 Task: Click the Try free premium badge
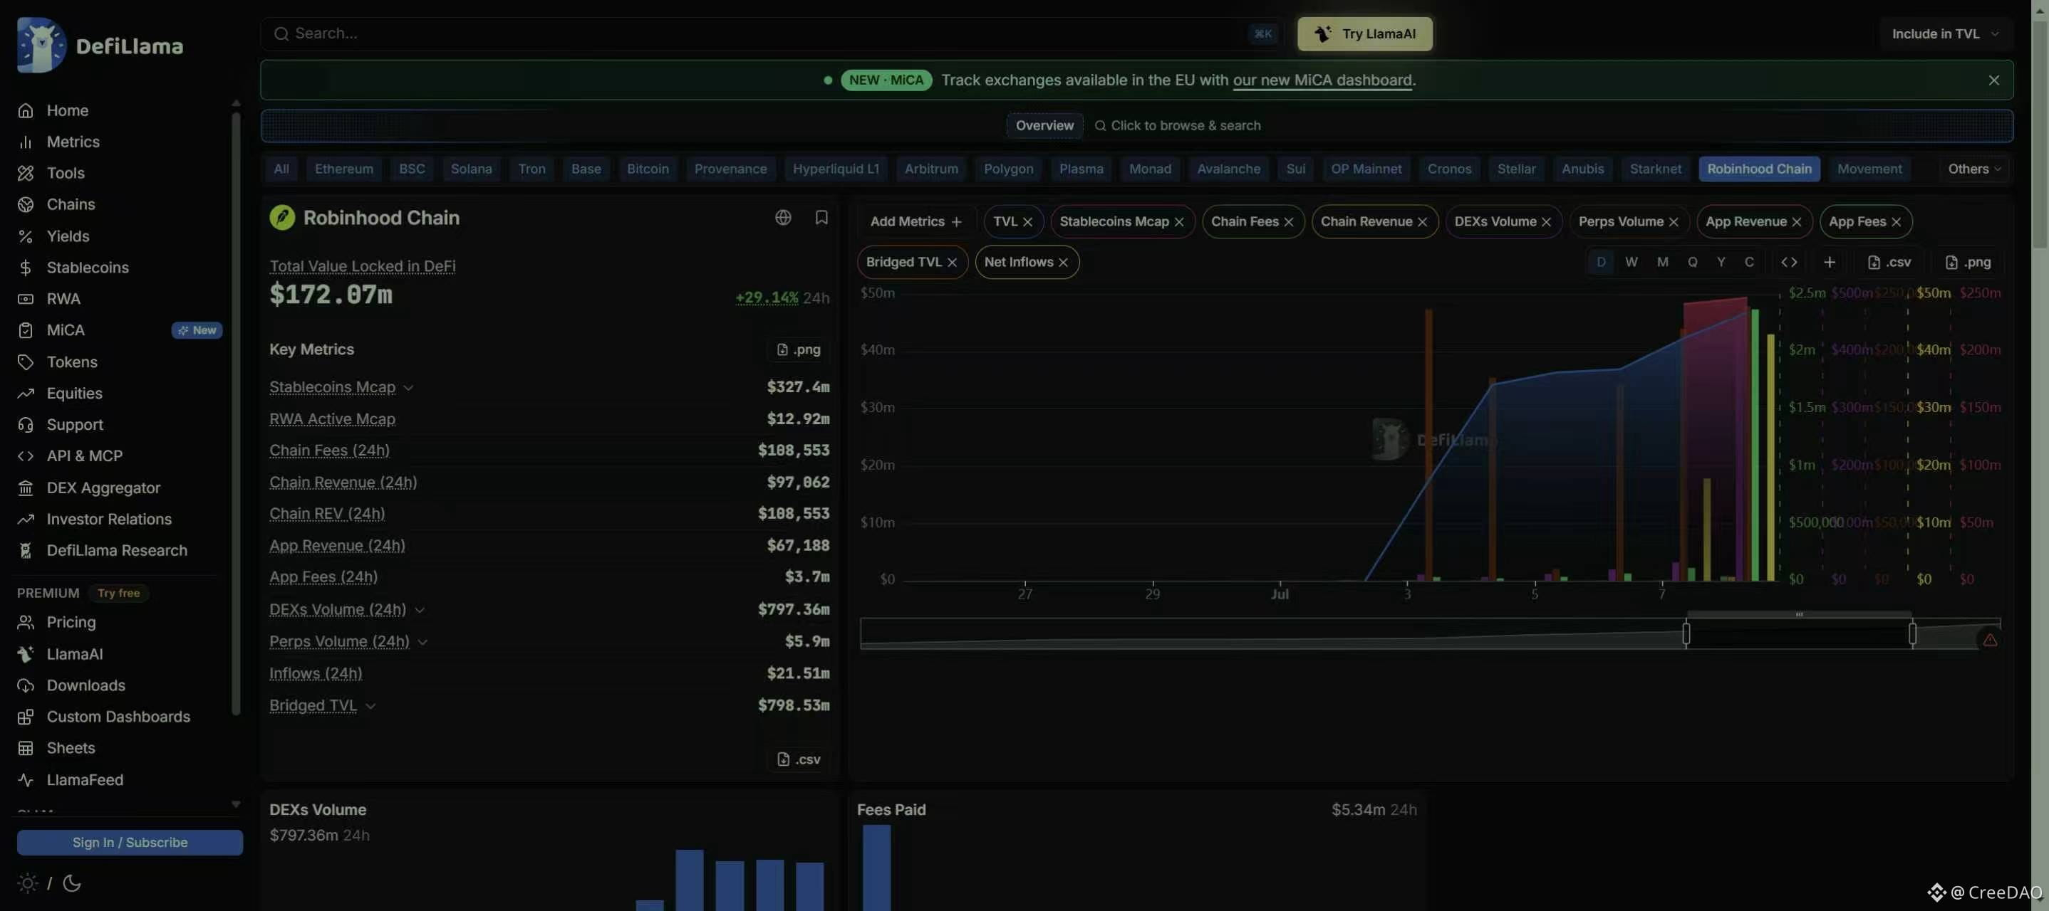pos(118,593)
